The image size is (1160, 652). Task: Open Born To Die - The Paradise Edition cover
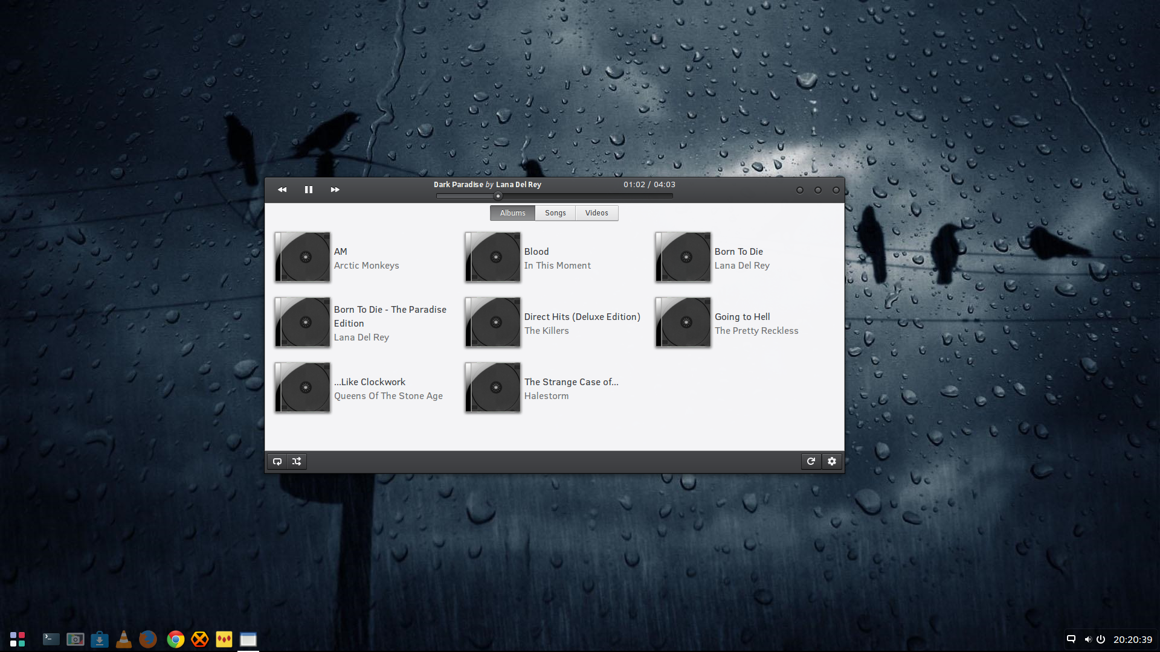[303, 322]
